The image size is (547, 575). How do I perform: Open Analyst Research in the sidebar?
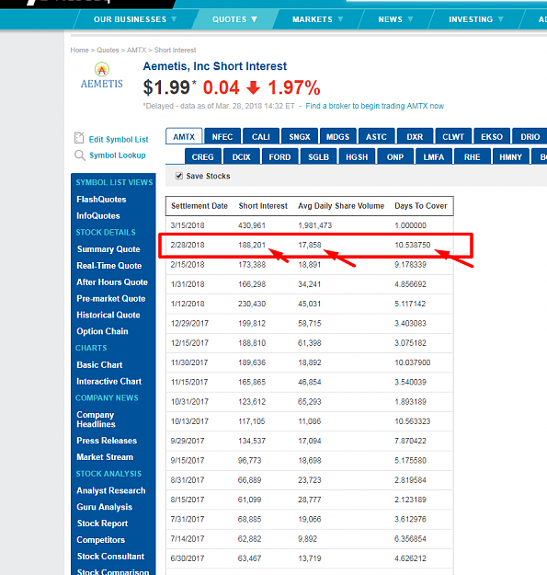(111, 490)
